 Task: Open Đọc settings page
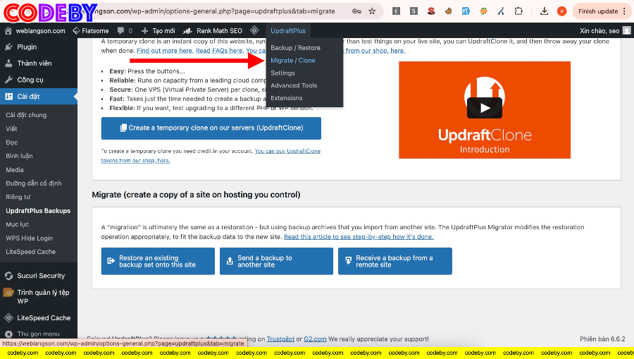coord(12,142)
